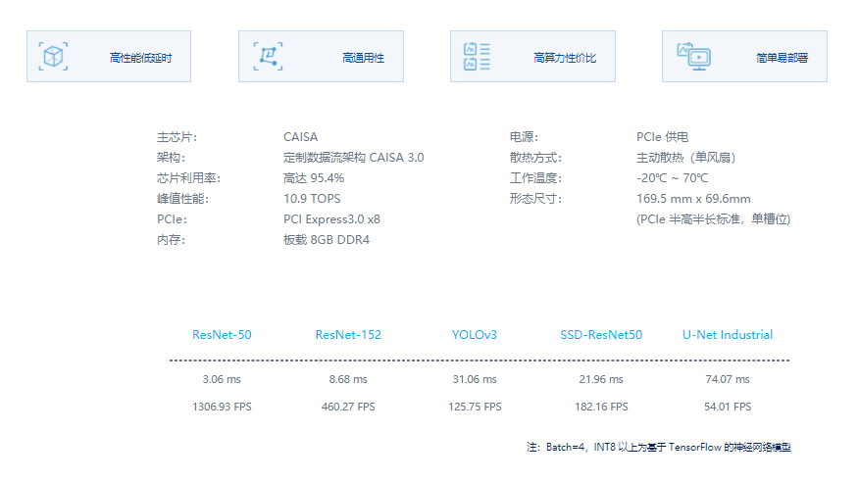Select the 高通用性 feature card
The height and width of the screenshot is (481, 859).
coord(321,57)
